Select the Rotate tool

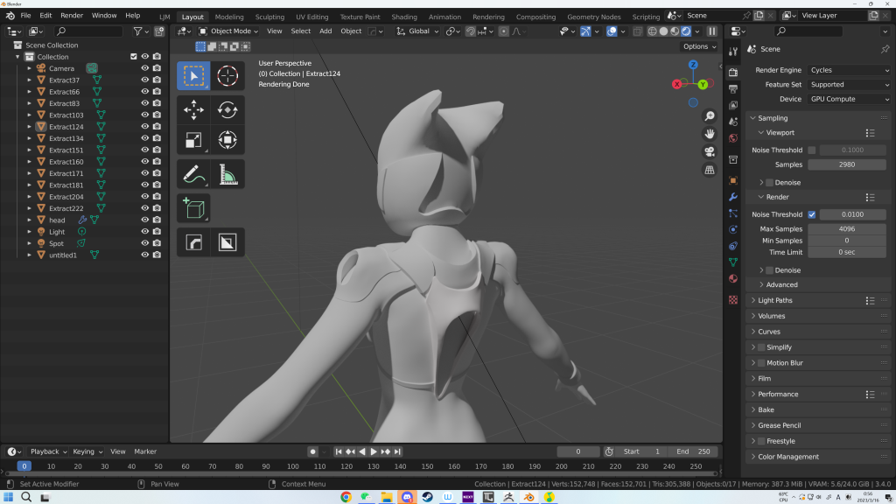tap(227, 110)
